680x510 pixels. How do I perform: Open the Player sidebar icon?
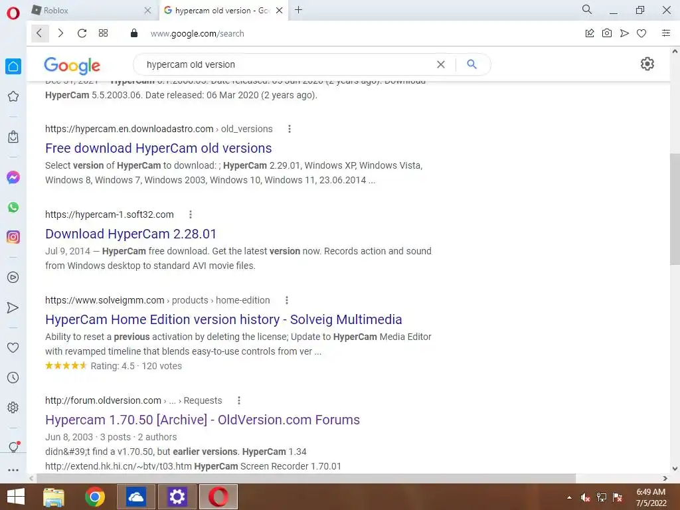pos(13,278)
